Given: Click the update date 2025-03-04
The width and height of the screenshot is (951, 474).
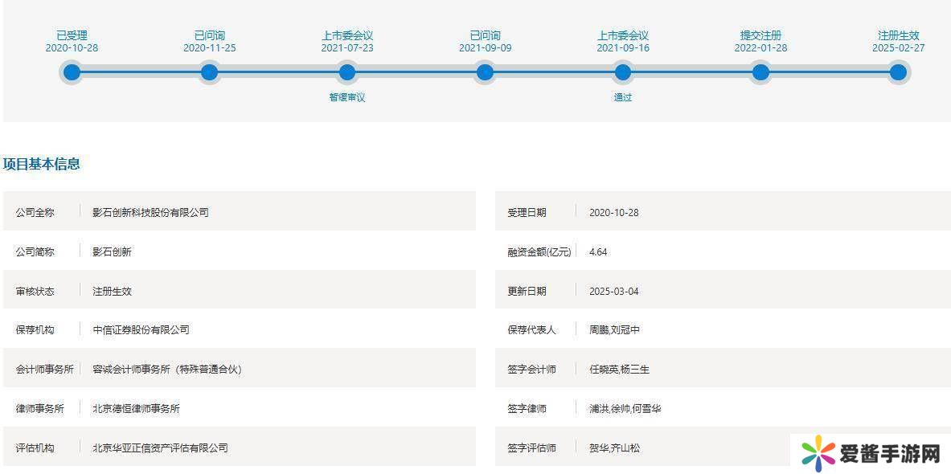Looking at the screenshot, I should click(x=613, y=292).
